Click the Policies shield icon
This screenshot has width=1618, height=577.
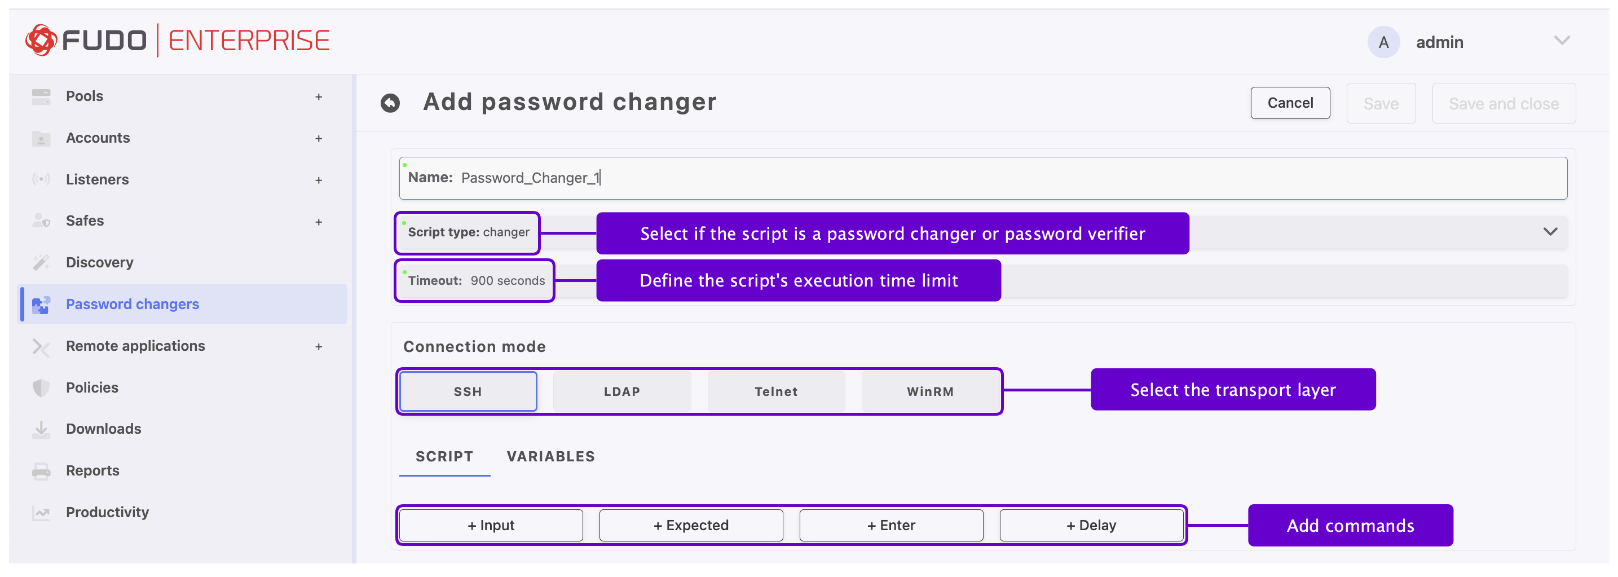(x=41, y=388)
